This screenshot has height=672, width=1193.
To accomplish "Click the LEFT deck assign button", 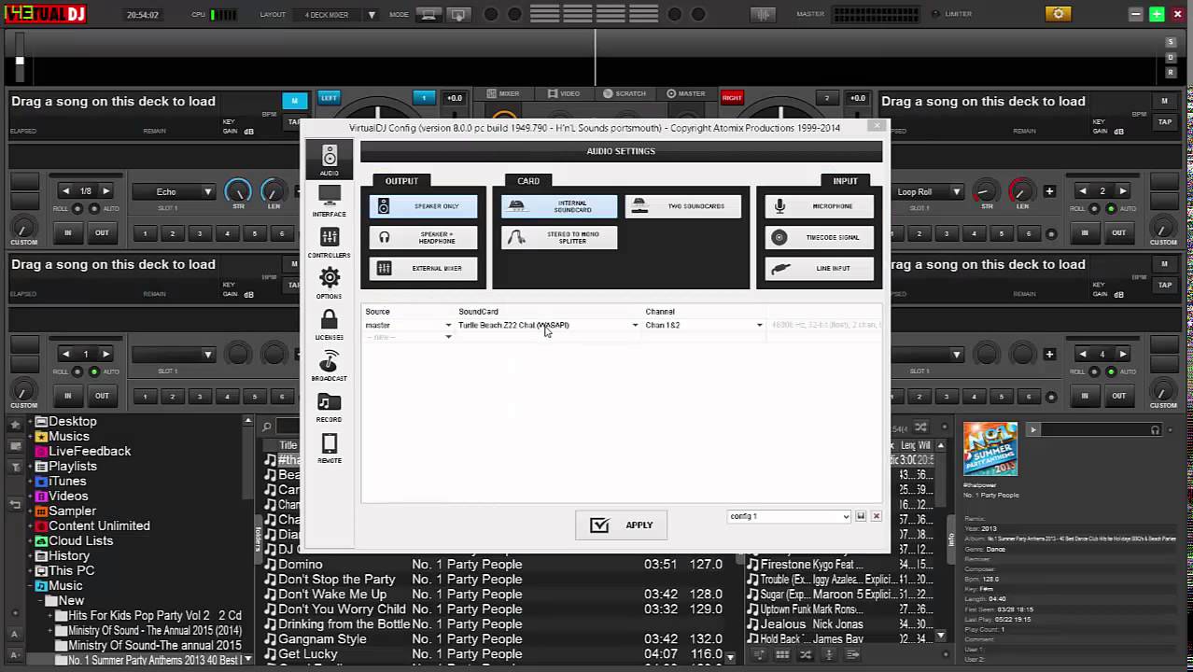I will pyautogui.click(x=329, y=97).
